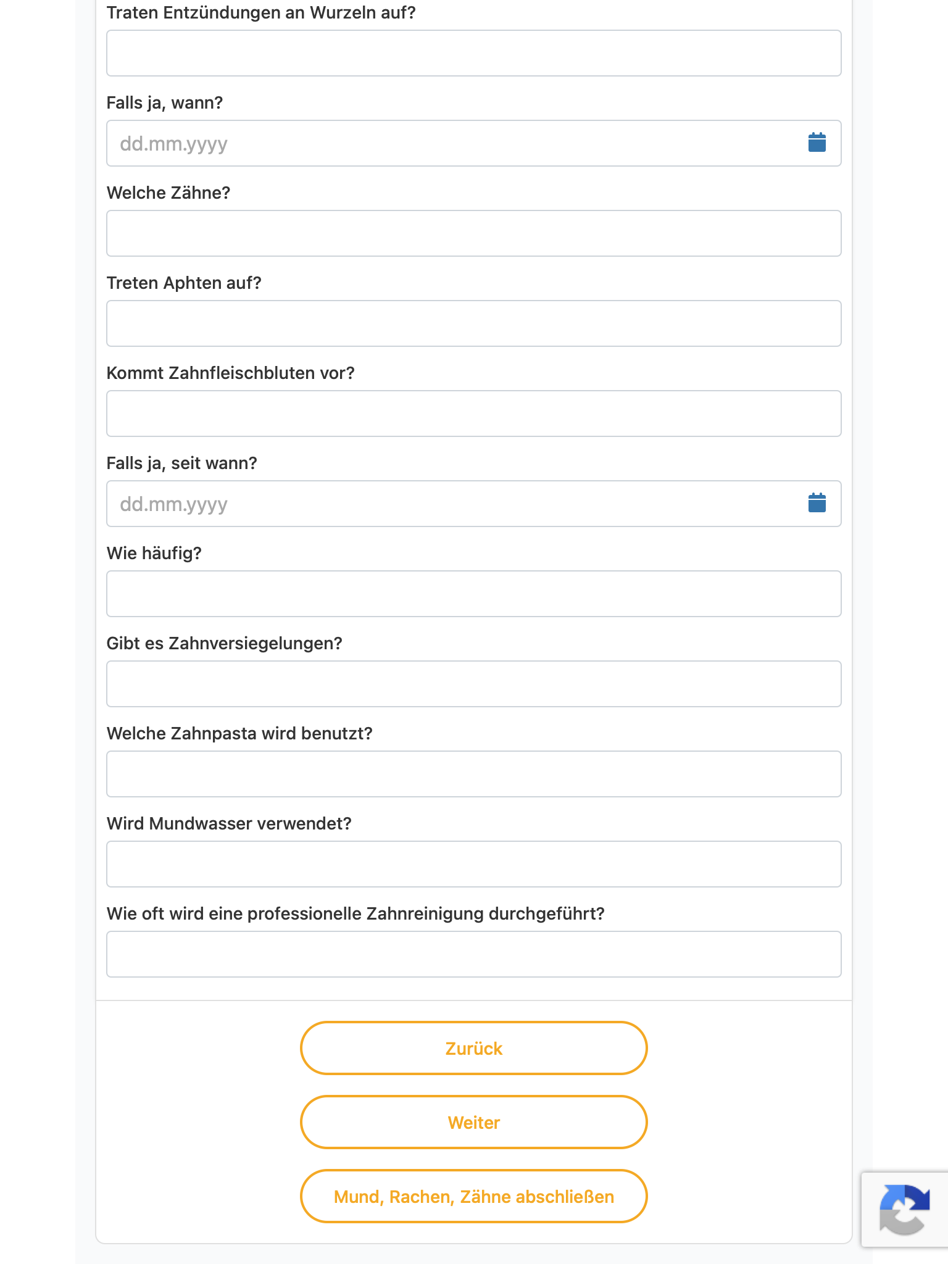Click the Weiter button

pyautogui.click(x=473, y=1122)
